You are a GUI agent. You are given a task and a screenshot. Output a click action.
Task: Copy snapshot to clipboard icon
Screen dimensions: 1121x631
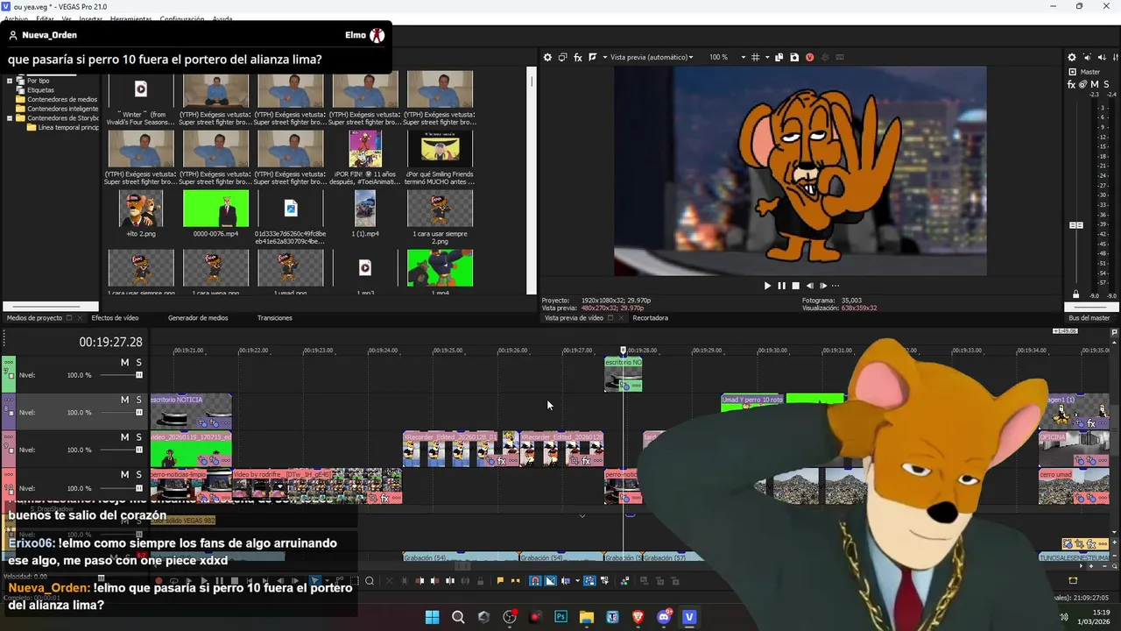coord(779,57)
